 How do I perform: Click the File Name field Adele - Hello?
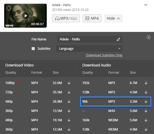pyautogui.click(x=90, y=39)
